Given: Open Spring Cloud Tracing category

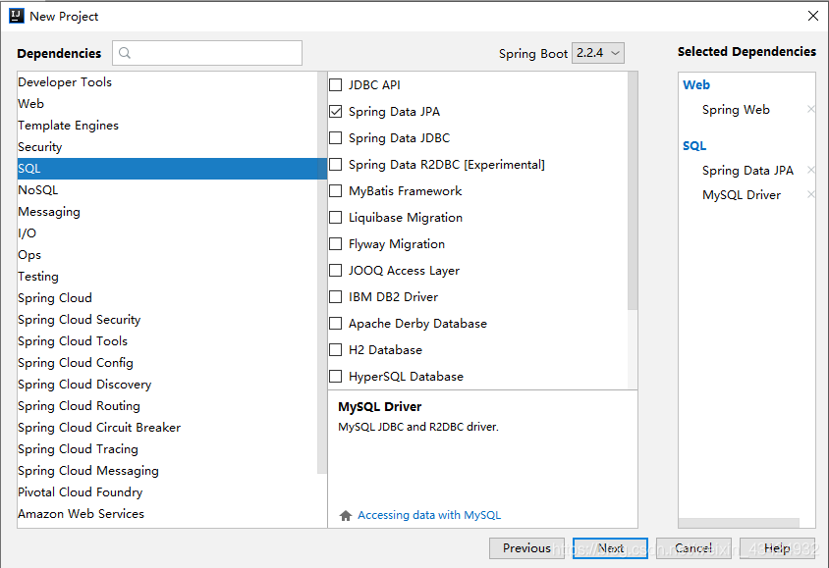Looking at the screenshot, I should coord(167,449).
